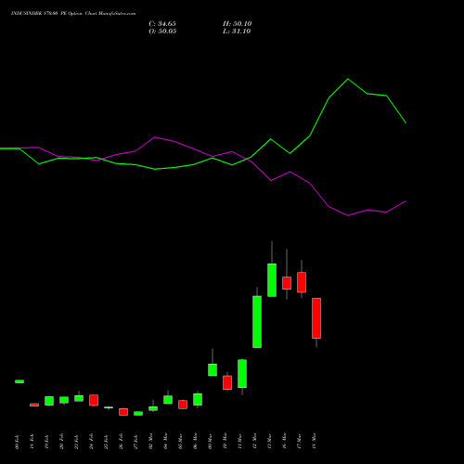The image size is (464, 464).
Task: Select the 17 Mar date label
Action: (x=300, y=441)
